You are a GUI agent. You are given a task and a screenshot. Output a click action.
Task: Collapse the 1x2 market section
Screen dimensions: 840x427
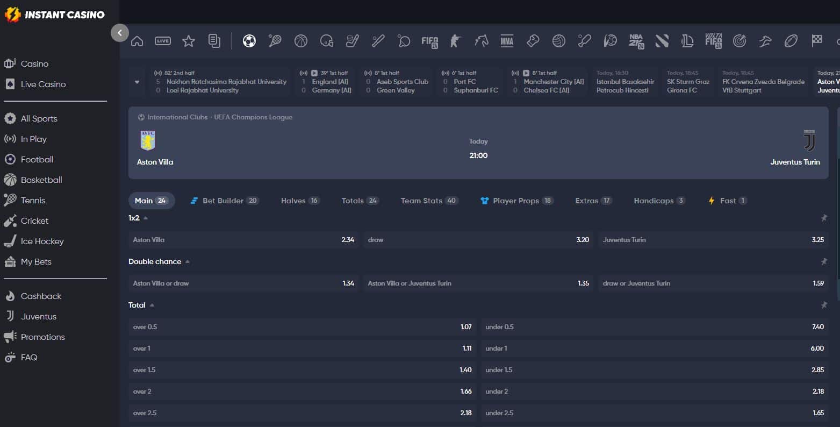click(146, 218)
